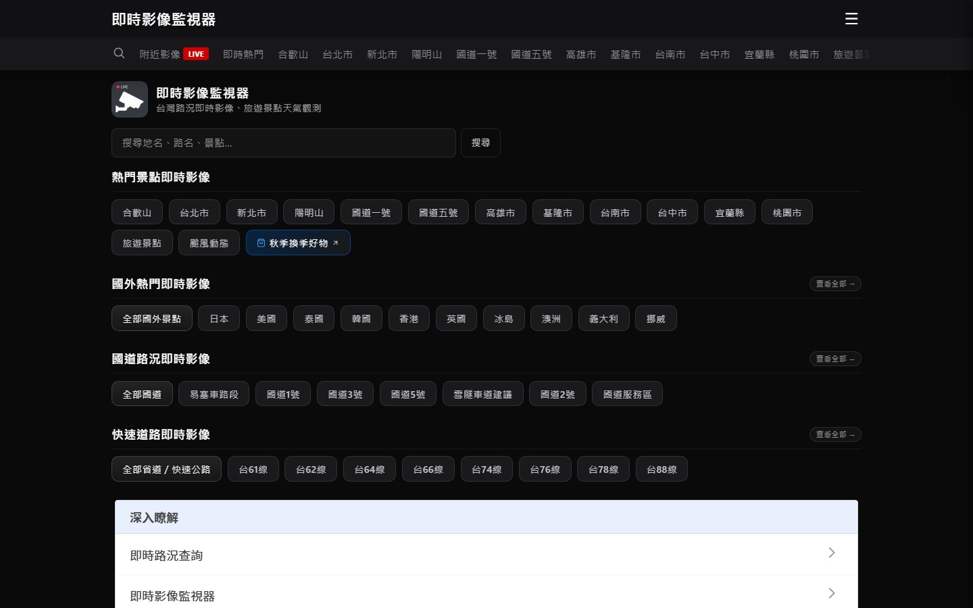Select the 國道服務區 chip
This screenshot has height=608, width=973.
pyautogui.click(x=628, y=394)
